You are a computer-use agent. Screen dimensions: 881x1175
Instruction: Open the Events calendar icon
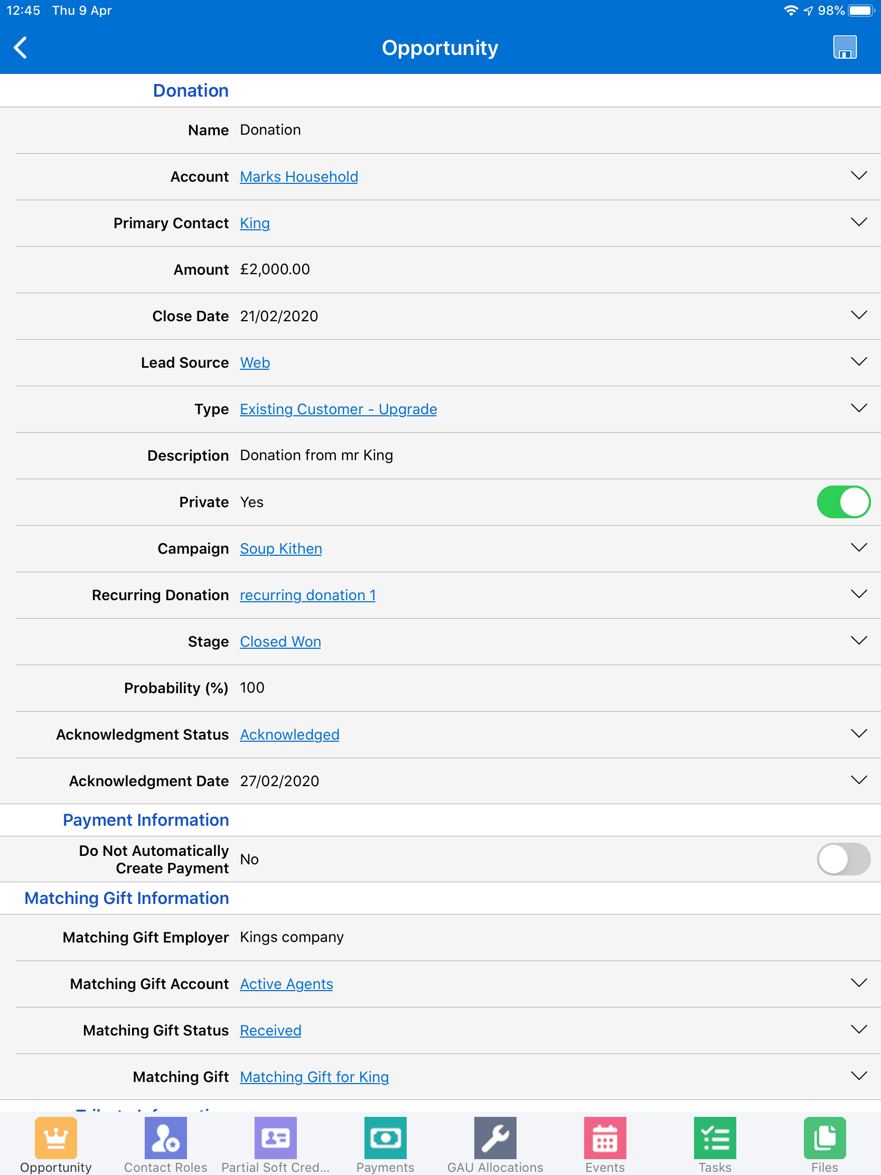click(x=605, y=1137)
